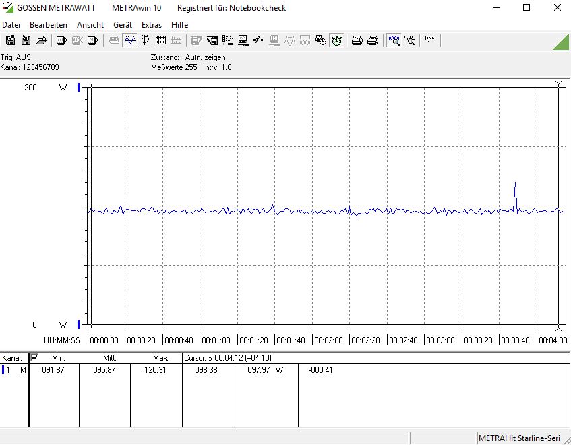Screen dimensions: 571x445
Task: Open the Datei menu
Action: tap(11, 25)
